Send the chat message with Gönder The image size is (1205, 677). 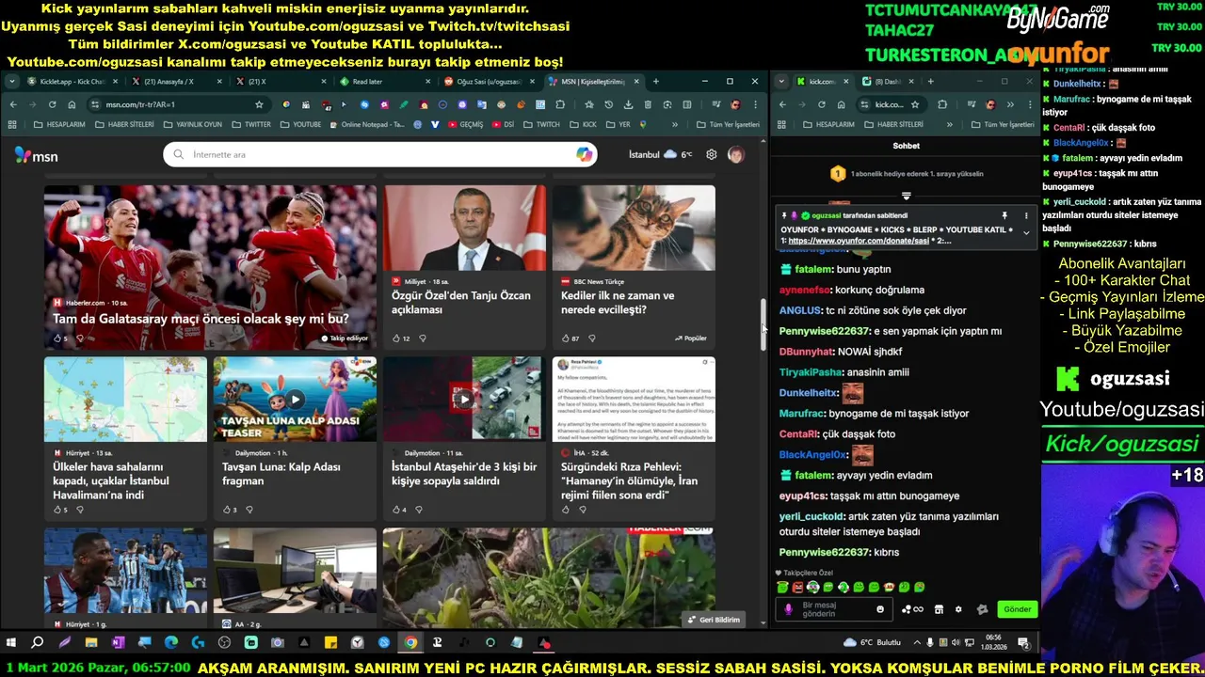tap(1017, 609)
